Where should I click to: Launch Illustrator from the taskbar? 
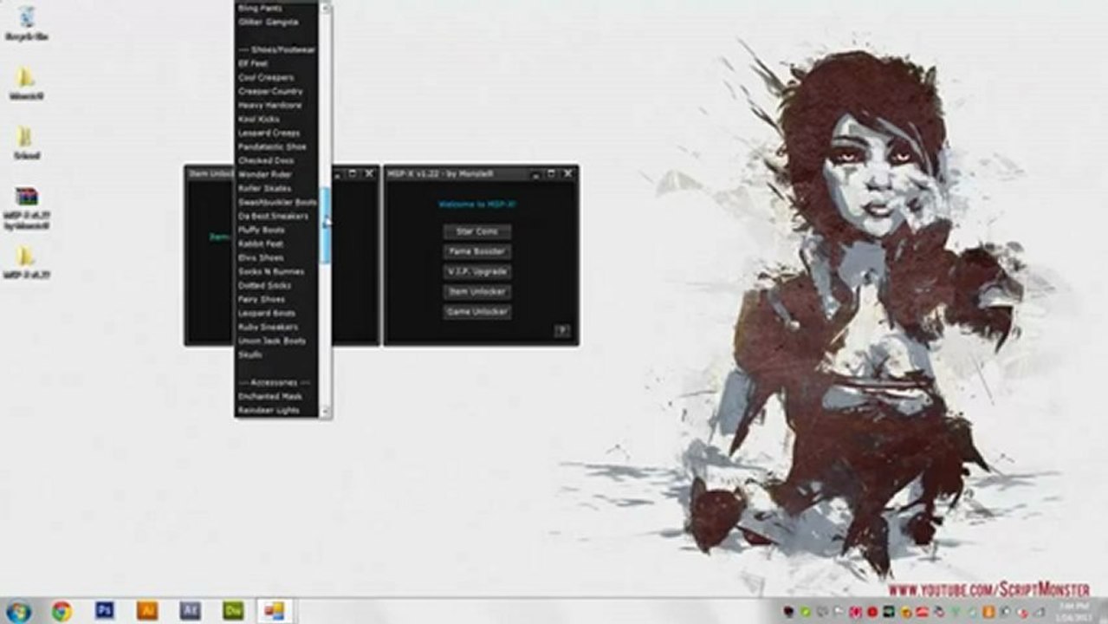pyautogui.click(x=147, y=610)
